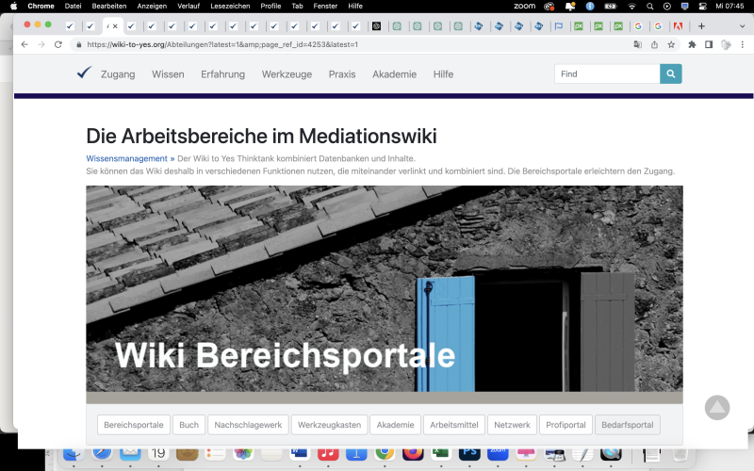Open the Lesezeichen menu in menu bar
Image resolution: width=754 pixels, height=471 pixels.
(x=228, y=6)
